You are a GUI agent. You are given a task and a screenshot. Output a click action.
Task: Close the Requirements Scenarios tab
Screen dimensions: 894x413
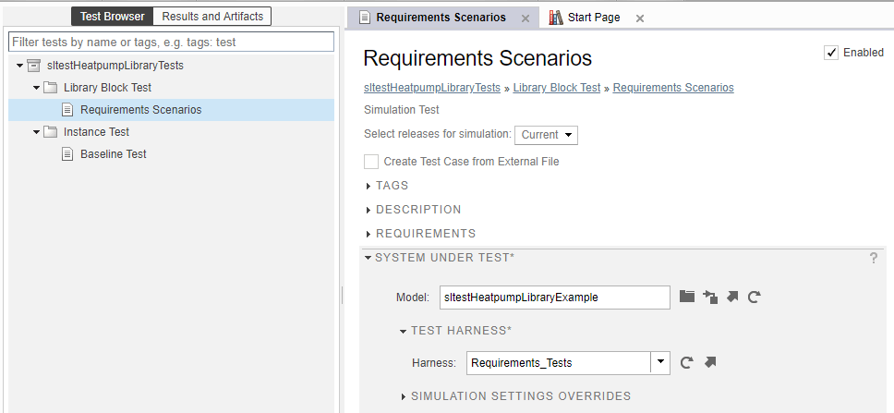click(x=526, y=18)
